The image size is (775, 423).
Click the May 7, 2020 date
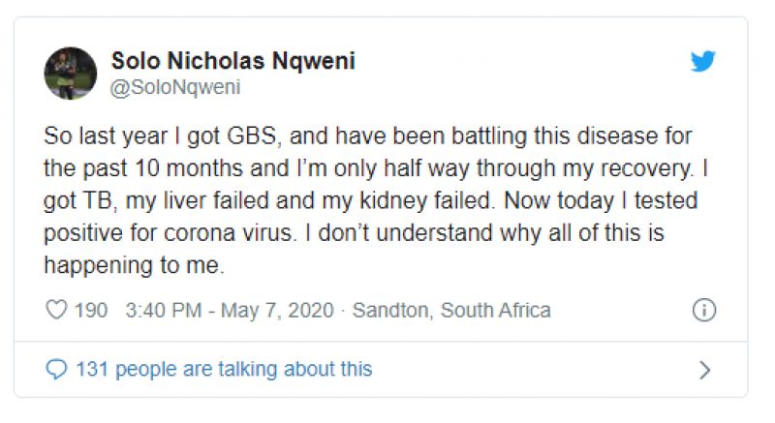coord(277,311)
